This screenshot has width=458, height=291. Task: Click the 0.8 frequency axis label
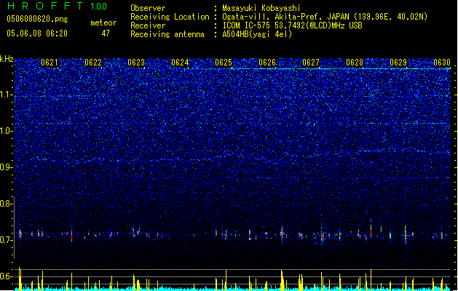click(7, 204)
